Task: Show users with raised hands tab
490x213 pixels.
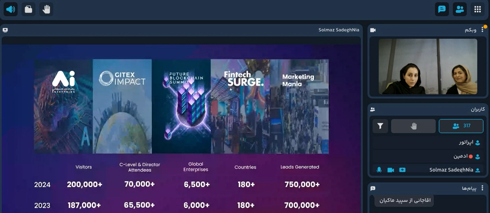Action: pyautogui.click(x=413, y=126)
